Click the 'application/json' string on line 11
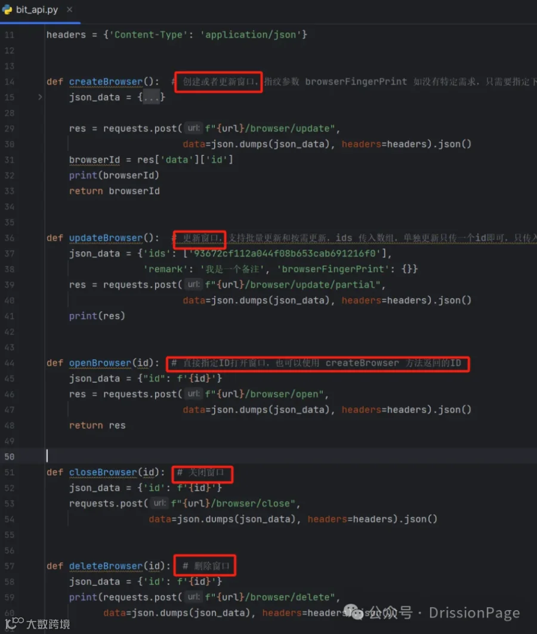This screenshot has width=537, height=634. pos(251,35)
